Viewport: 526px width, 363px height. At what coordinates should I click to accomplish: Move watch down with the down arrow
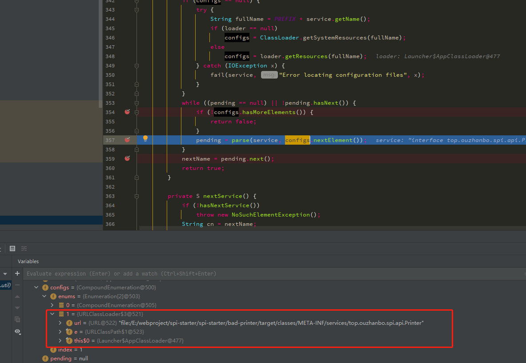point(17,308)
